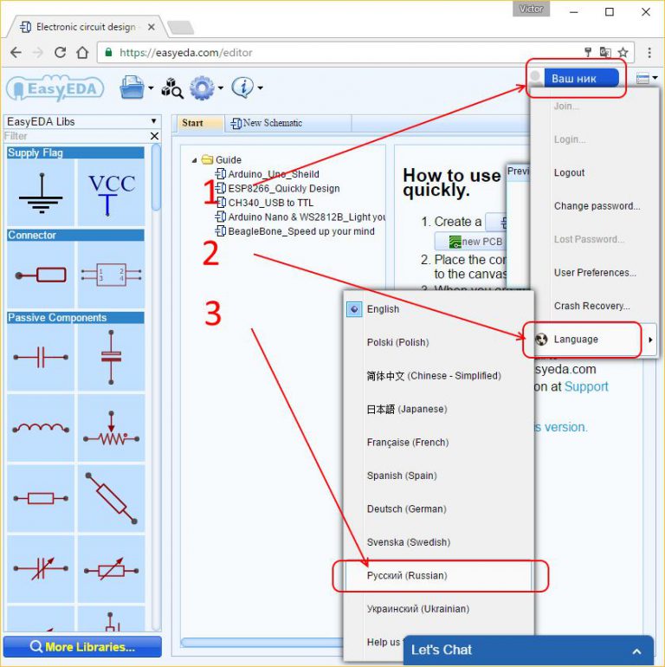Clear the library filter with X

154,136
